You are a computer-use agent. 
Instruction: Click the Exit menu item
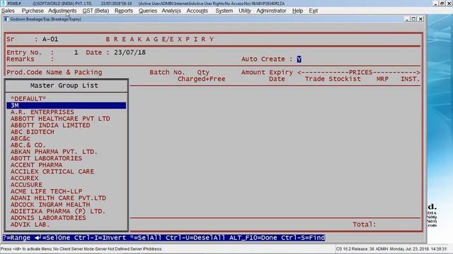tap(313, 11)
